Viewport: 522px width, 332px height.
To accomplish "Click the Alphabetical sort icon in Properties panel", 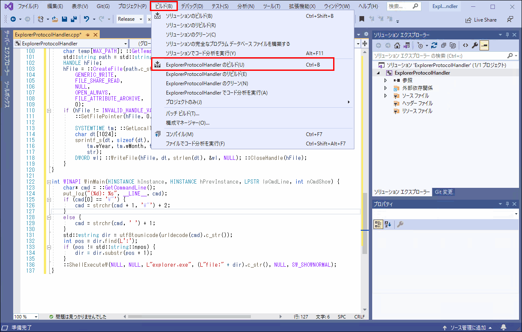I will 387,224.
